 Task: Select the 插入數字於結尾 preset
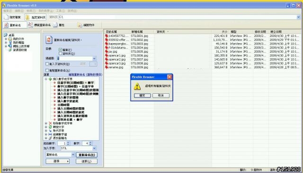click(x=68, y=101)
